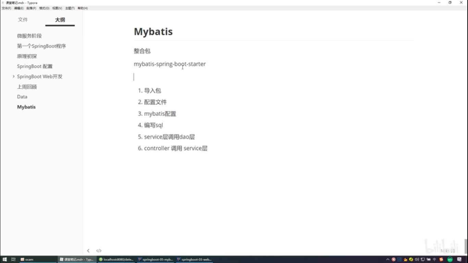Click the mybatis-spring-boot-starter line

tap(170, 64)
